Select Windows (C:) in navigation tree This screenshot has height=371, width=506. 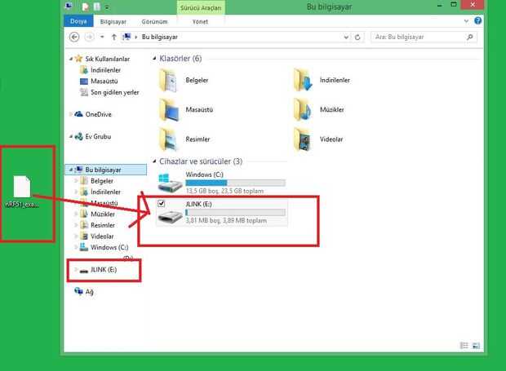point(109,248)
